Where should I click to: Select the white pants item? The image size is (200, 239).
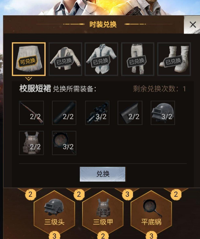coord(138,59)
